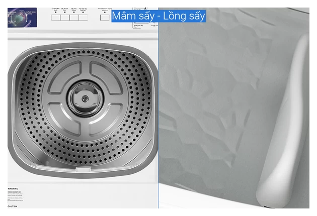Click the indicator dot above the second button

(x=65, y=13)
